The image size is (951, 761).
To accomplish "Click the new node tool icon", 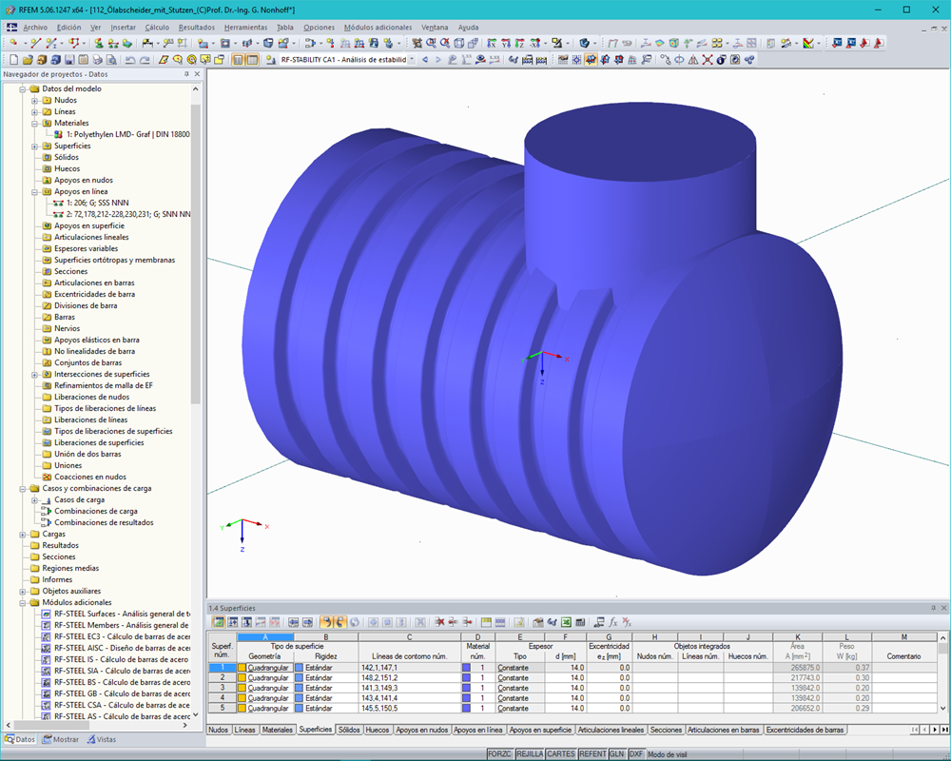I will [13, 43].
